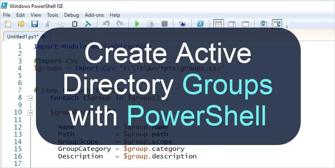335x168 pixels.
Task: Open the Help menu
Action: pyautogui.click(x=115, y=15)
